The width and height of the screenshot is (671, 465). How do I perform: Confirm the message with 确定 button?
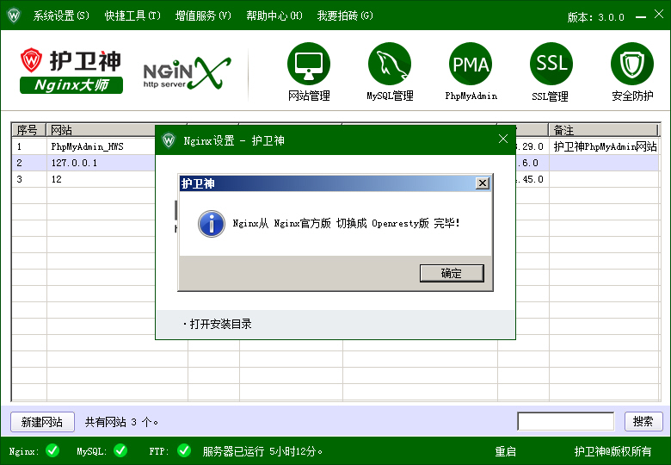point(452,273)
